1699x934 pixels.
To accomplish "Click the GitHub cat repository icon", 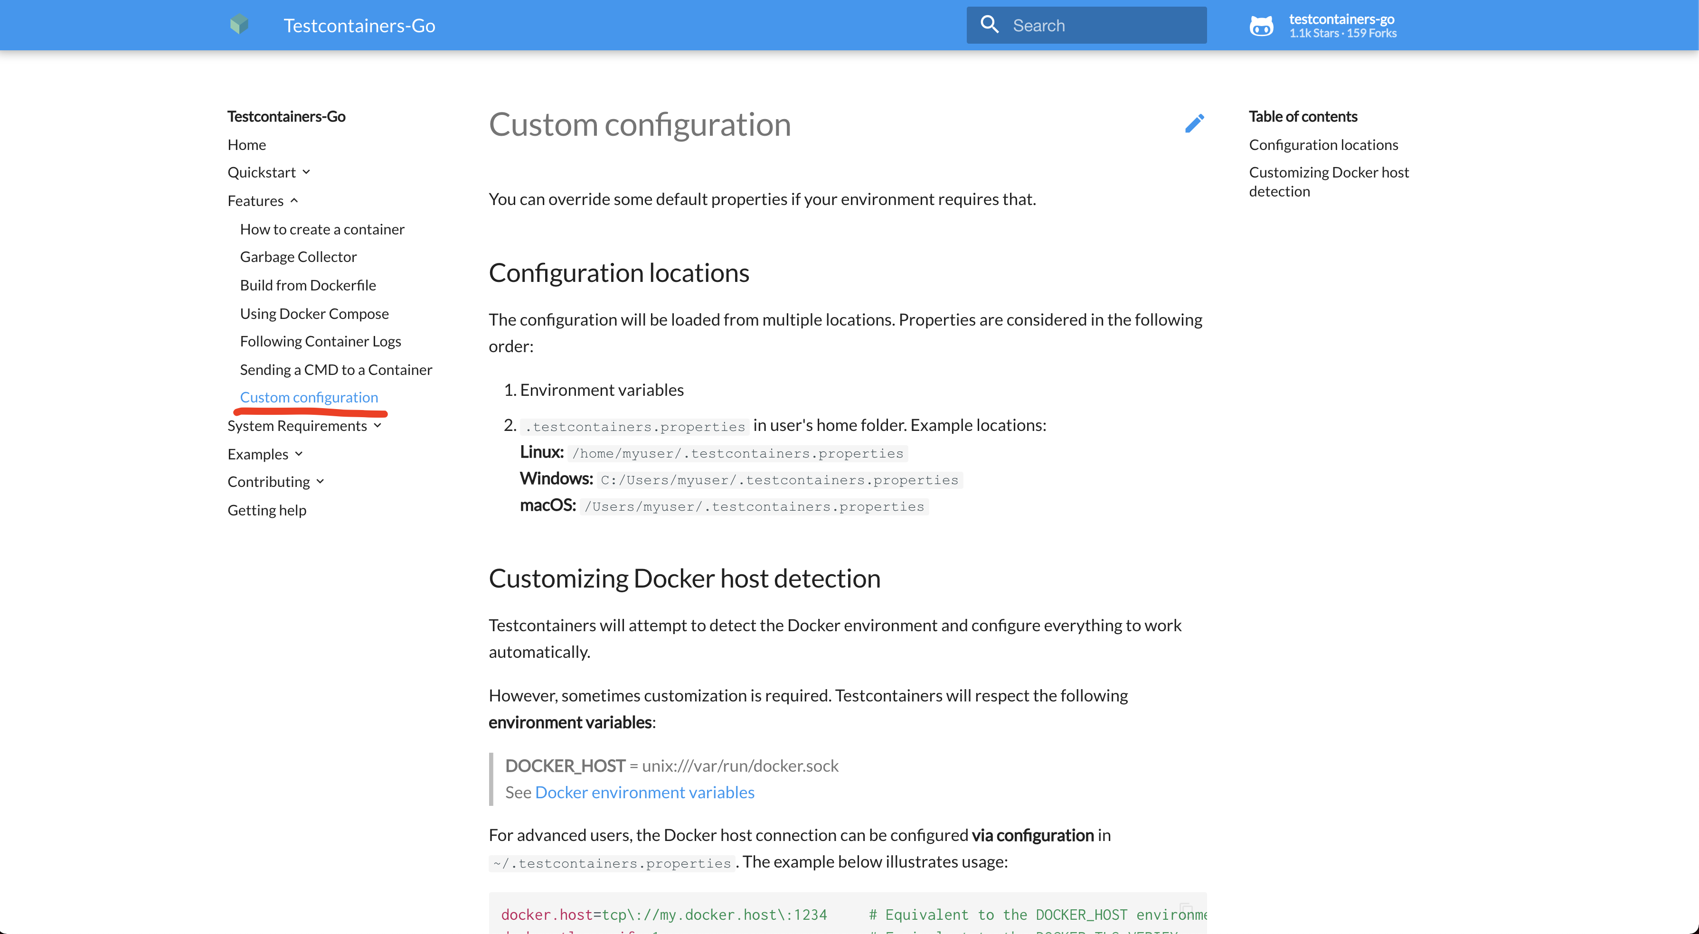I will [x=1261, y=26].
